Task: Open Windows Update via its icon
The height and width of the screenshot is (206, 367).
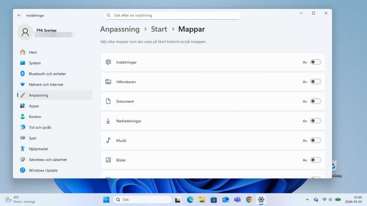Action: tap(23, 170)
